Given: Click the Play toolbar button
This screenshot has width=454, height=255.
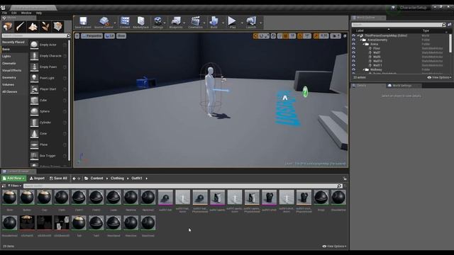Looking at the screenshot, I should (x=232, y=22).
